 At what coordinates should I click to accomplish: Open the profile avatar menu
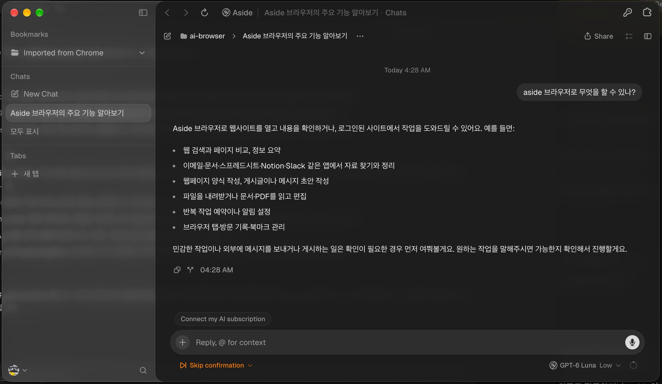pyautogui.click(x=17, y=370)
